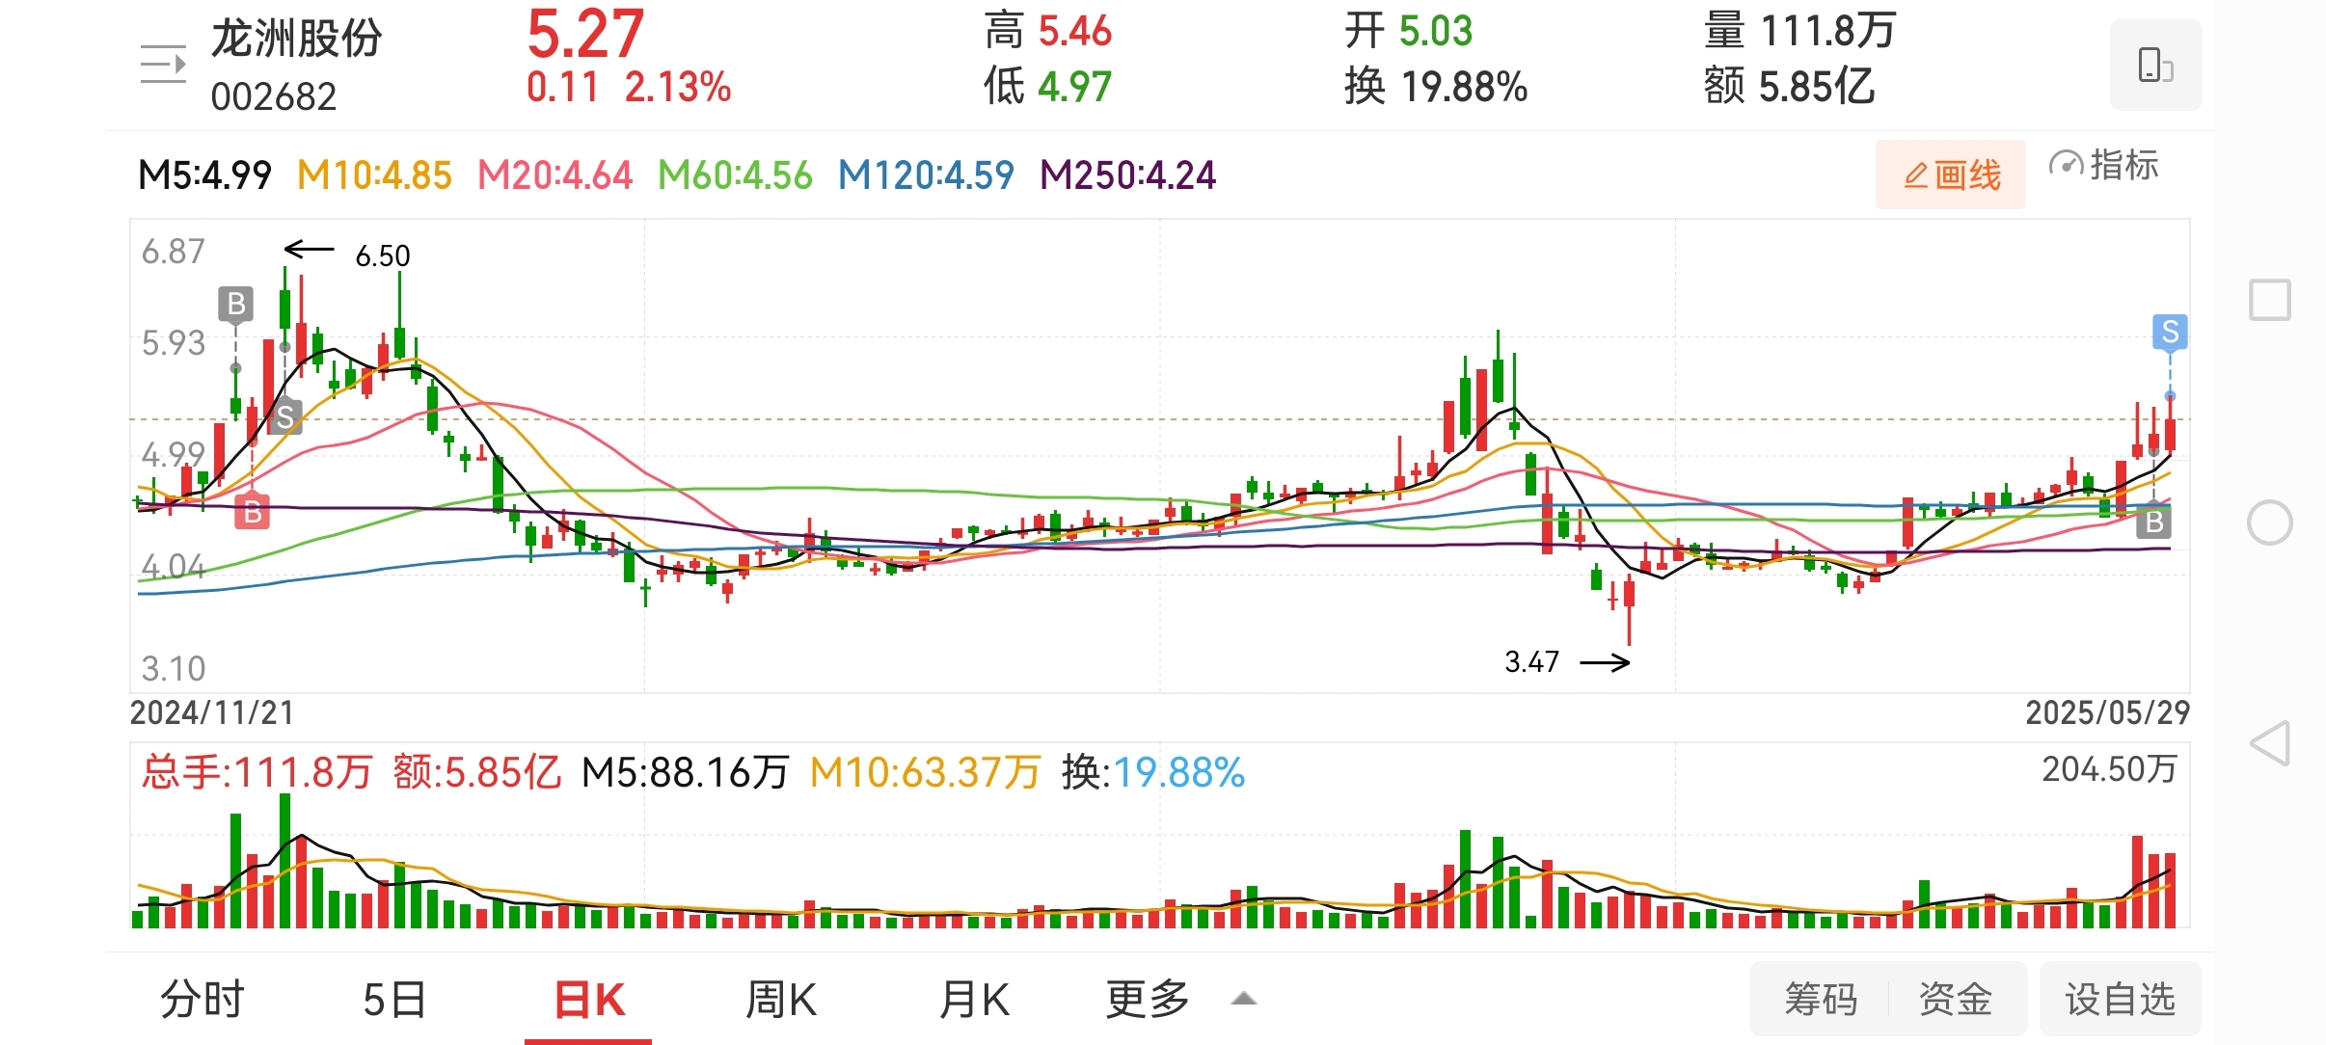2326x1045 pixels.
Task: Tap the Android square recents button
Action: coord(2269,300)
